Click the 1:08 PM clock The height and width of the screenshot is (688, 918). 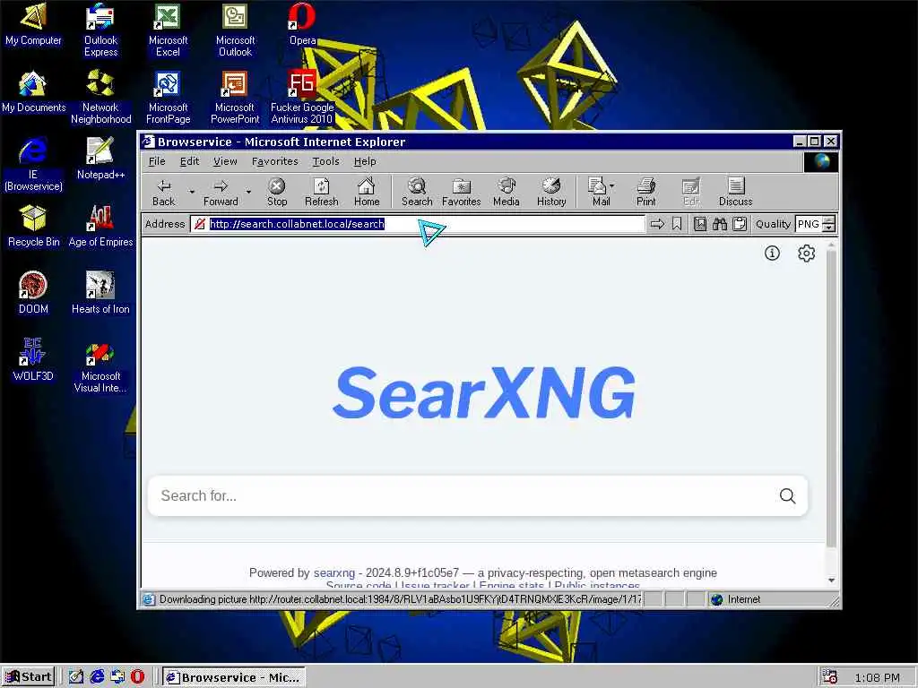tap(877, 677)
